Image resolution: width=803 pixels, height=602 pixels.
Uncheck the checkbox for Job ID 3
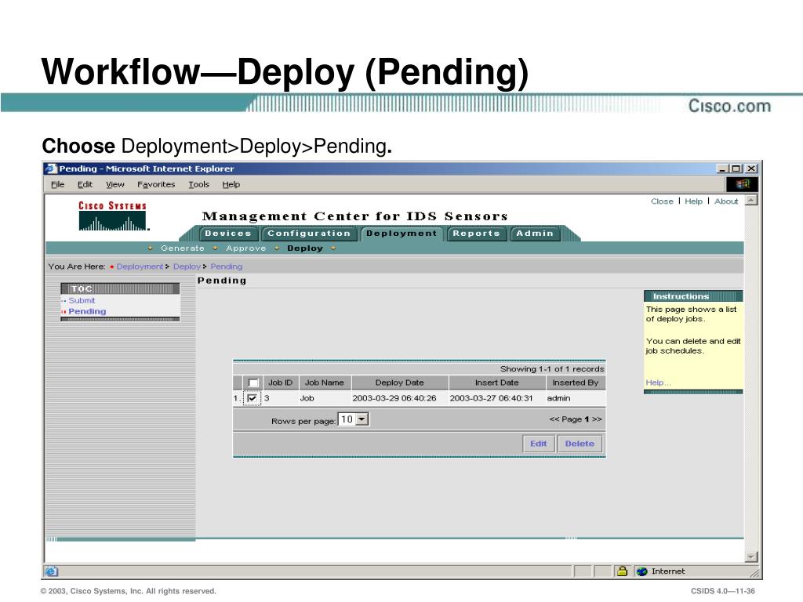coord(252,397)
